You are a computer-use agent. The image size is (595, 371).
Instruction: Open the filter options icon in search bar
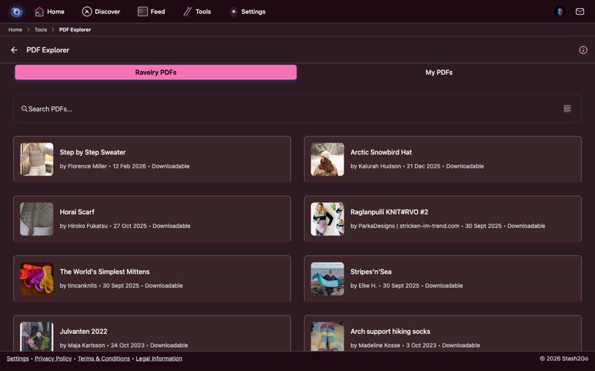[567, 109]
